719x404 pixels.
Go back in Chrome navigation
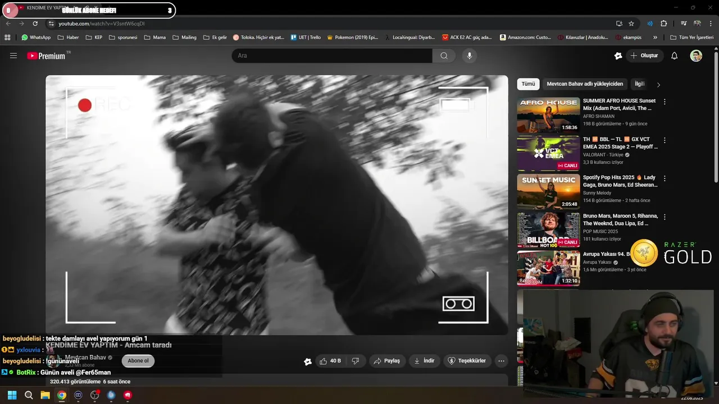click(8, 24)
